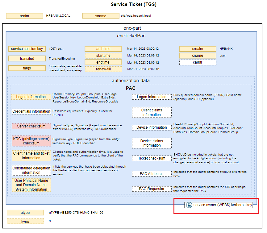Click the sname label box
This screenshot has height=233, width=267.
point(101,16)
